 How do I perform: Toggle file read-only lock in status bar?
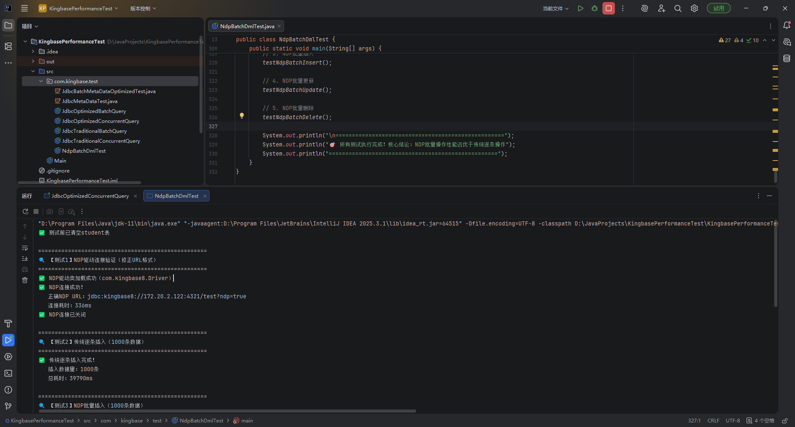tap(785, 420)
